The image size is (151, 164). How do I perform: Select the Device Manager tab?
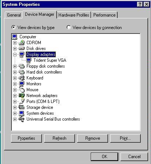pos(40,14)
